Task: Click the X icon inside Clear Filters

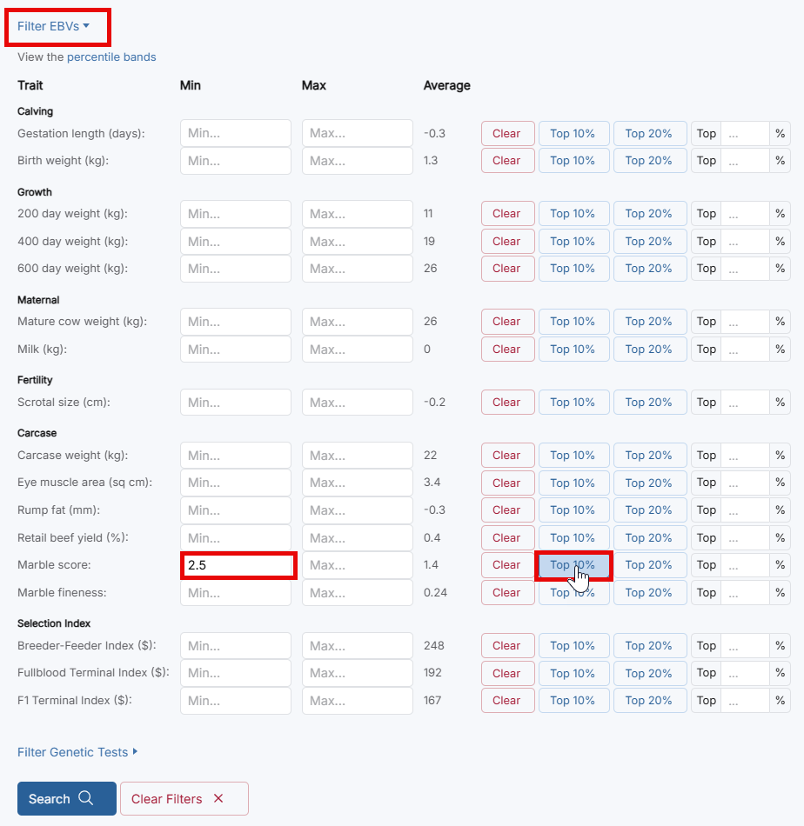Action: point(218,798)
